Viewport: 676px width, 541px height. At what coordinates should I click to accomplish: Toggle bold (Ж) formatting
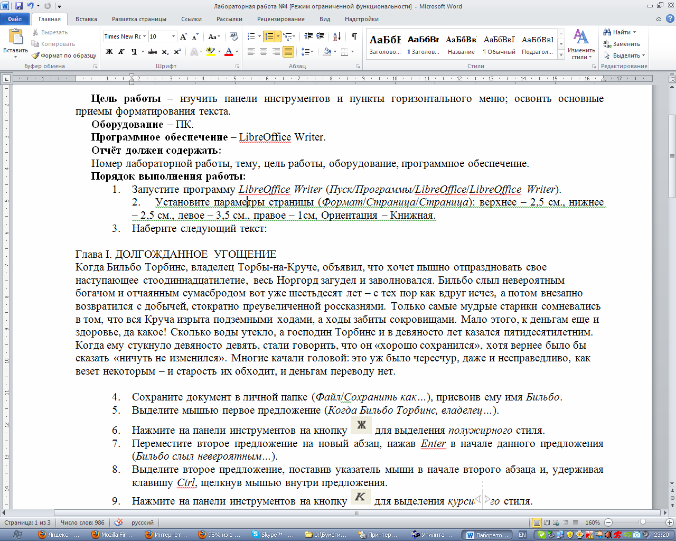[109, 52]
